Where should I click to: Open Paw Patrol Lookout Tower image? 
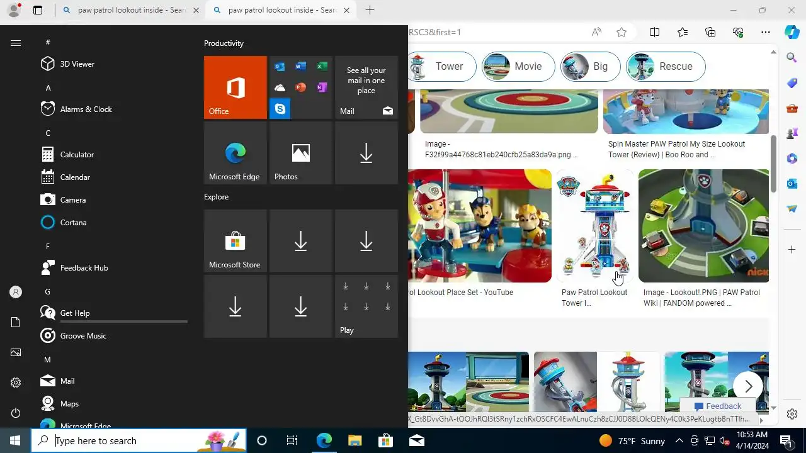pyautogui.click(x=595, y=225)
